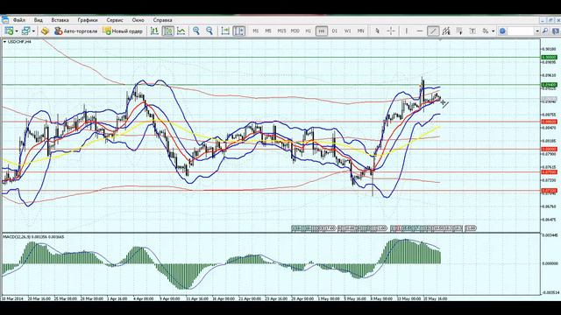Select the M30 timeframe

(x=295, y=31)
